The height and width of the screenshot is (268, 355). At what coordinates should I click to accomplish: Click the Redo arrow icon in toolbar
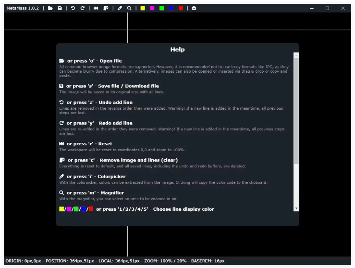83,8
